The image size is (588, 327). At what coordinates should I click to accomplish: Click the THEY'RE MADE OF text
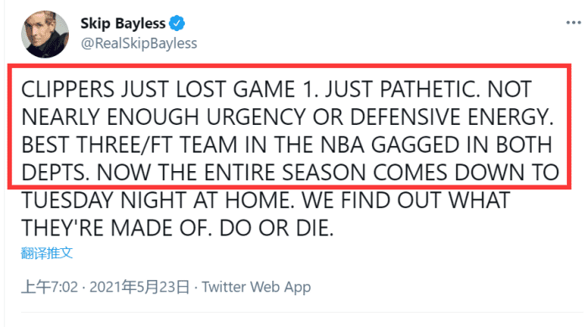tap(117, 228)
